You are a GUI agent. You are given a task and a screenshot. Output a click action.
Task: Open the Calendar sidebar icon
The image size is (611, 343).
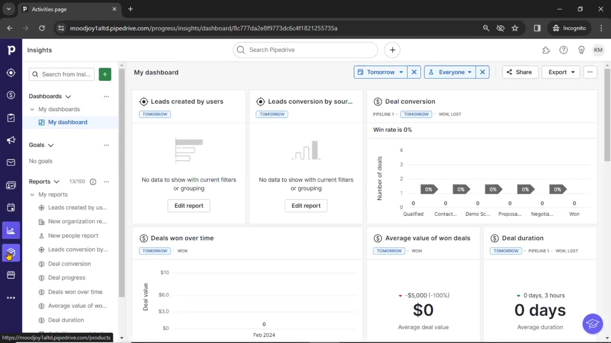11,207
